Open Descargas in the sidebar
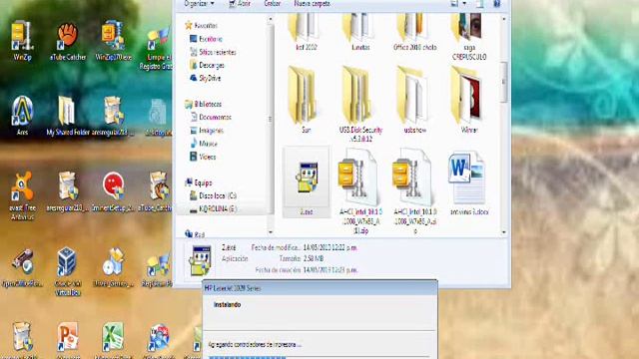This screenshot has width=639, height=359. coord(207,65)
